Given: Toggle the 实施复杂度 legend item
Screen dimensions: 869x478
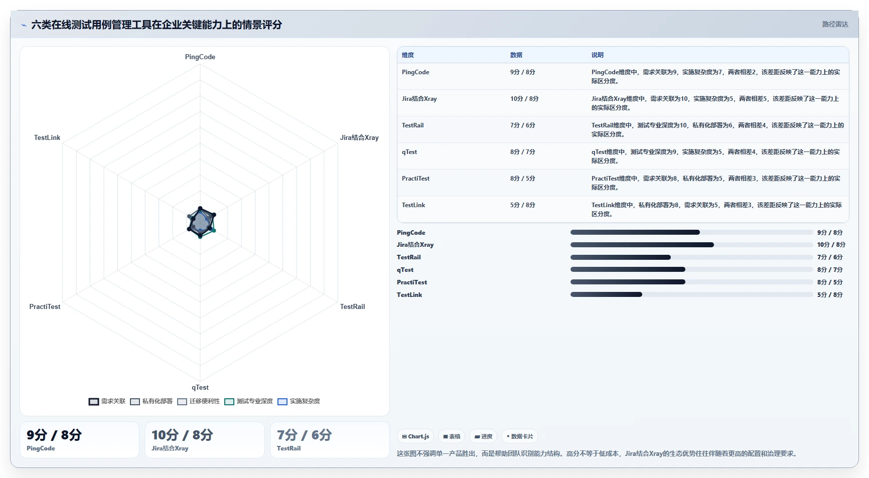Looking at the screenshot, I should point(299,401).
